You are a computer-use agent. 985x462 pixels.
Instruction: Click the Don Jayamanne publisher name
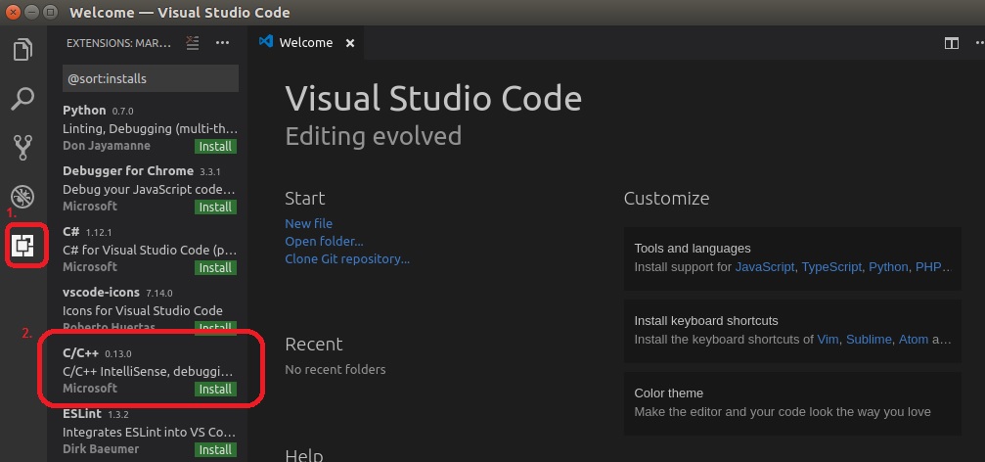tap(107, 146)
